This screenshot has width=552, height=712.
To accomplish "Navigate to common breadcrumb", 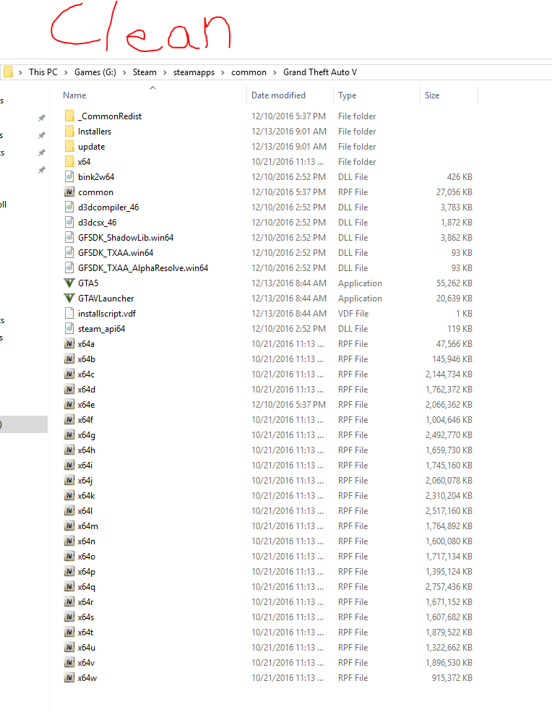I will (249, 72).
